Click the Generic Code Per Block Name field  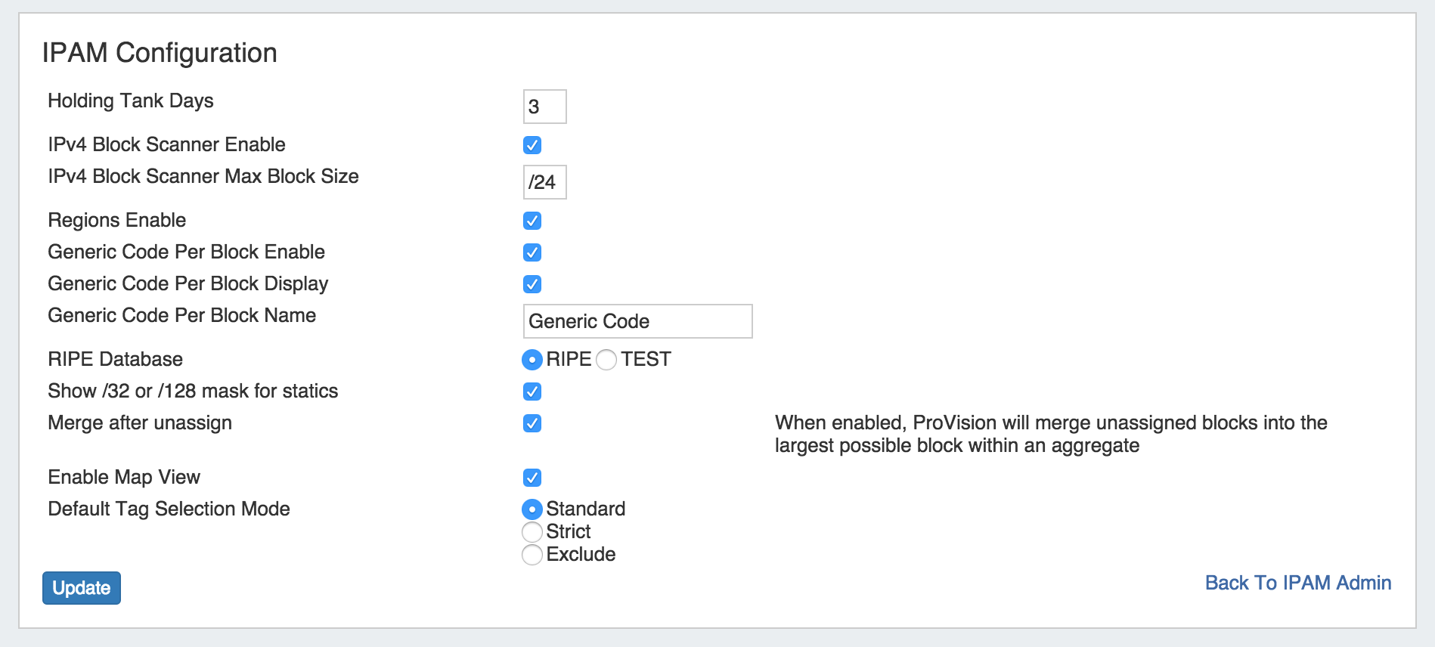[x=637, y=321]
